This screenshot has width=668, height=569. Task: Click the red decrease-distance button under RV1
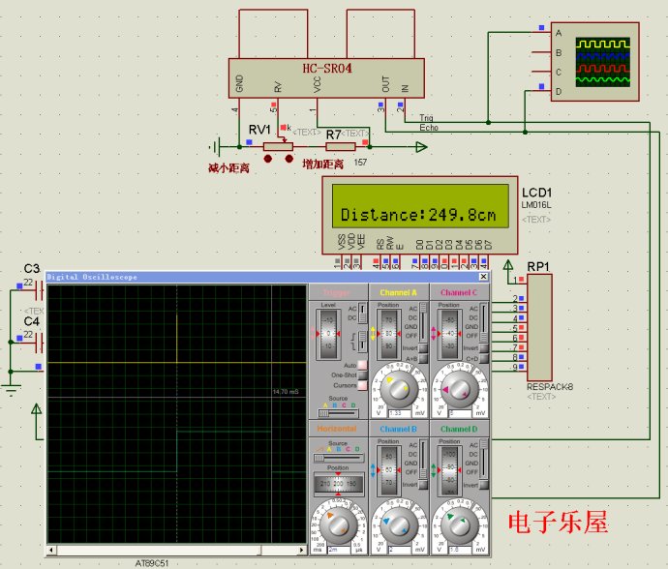click(267, 159)
